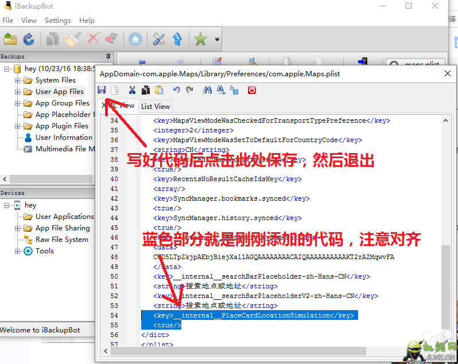Click the XML editor scroll-up arrow
The width and height of the screenshot is (458, 364).
click(x=445, y=120)
